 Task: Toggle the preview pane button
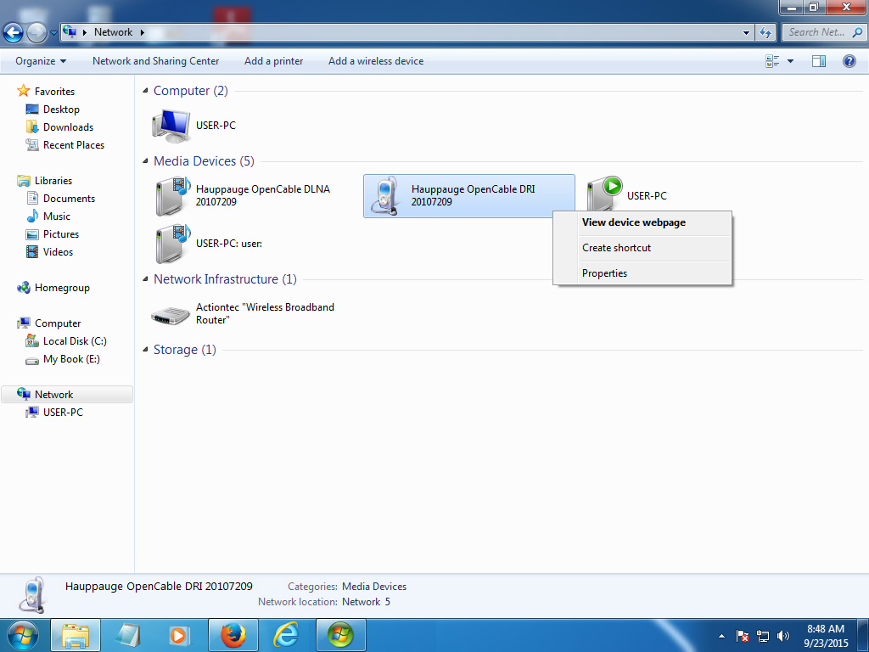click(x=819, y=61)
